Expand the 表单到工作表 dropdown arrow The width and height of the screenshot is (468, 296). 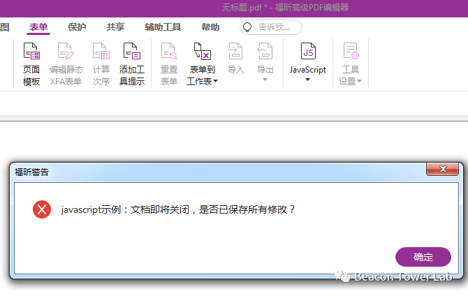point(216,81)
